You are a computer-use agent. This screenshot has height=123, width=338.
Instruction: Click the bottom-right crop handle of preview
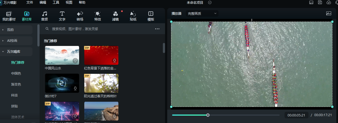coord(332,107)
